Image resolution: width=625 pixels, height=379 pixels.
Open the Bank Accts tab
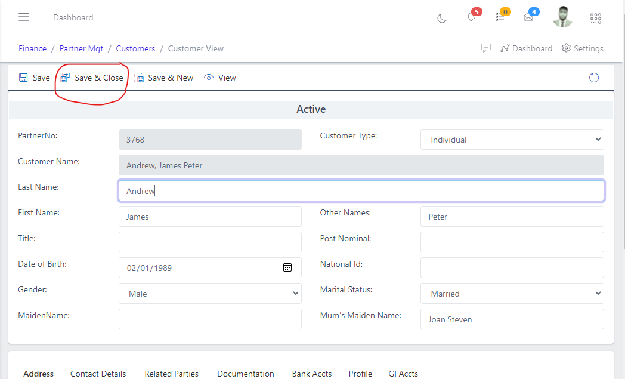(x=311, y=374)
